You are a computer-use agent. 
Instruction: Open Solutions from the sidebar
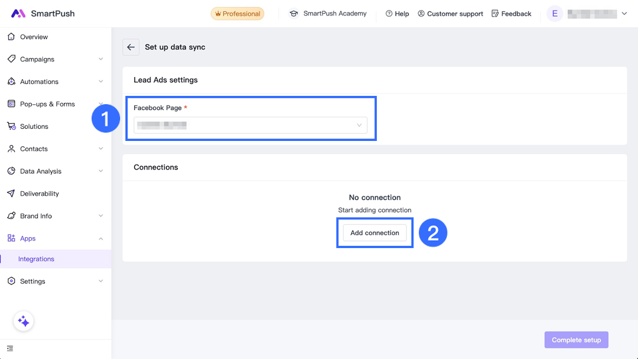(x=34, y=126)
